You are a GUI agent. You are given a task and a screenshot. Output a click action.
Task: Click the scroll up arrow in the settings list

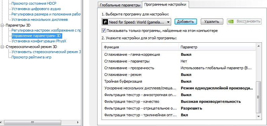[259, 46]
